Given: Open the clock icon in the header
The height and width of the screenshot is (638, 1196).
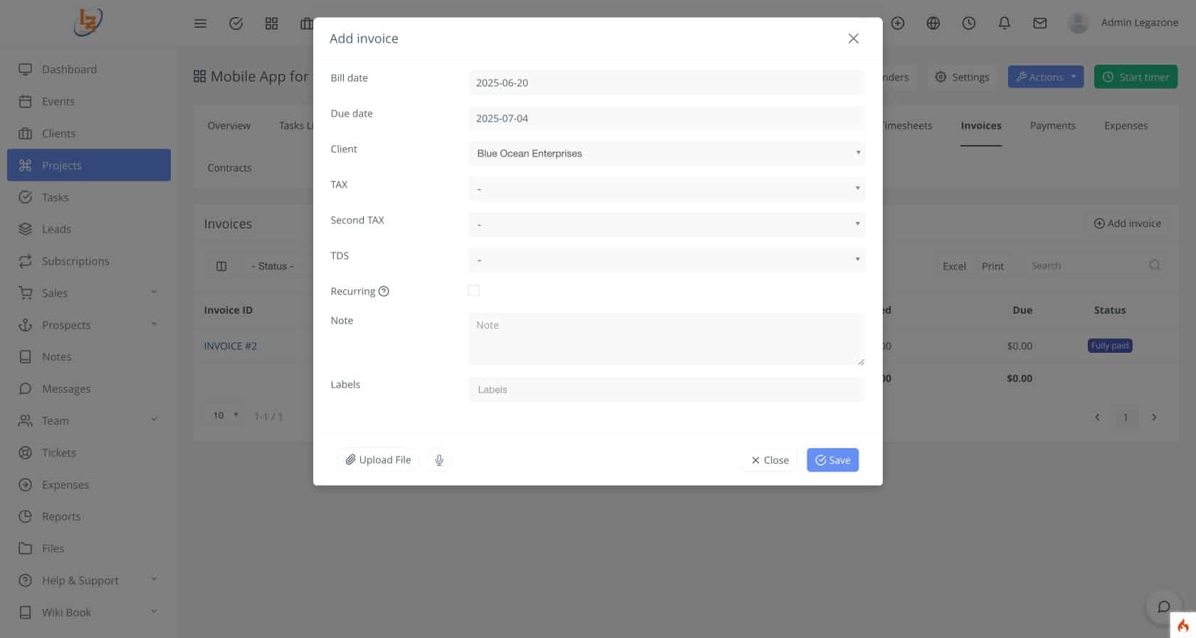Looking at the screenshot, I should pos(969,23).
